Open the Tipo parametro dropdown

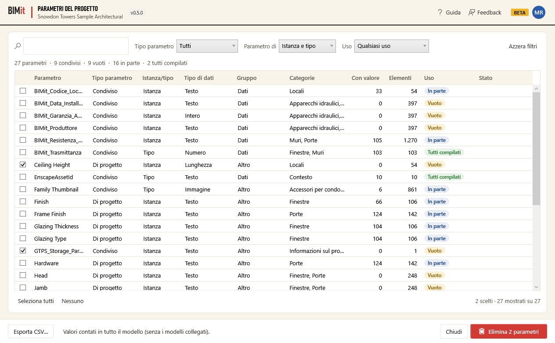pos(207,46)
